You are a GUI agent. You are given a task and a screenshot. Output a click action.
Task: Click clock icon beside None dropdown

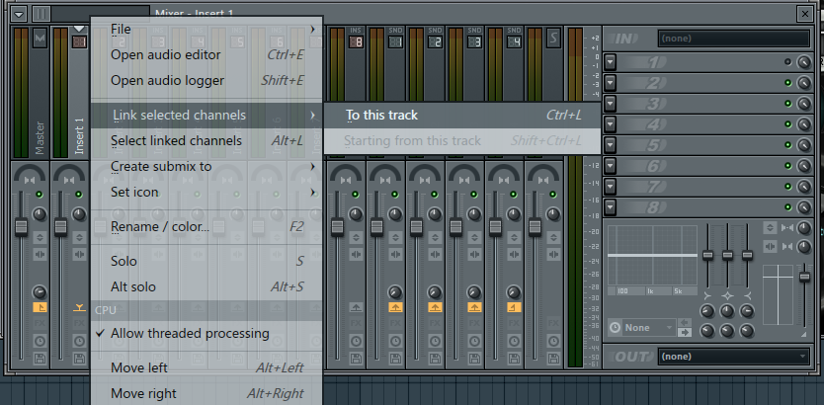[x=615, y=328]
